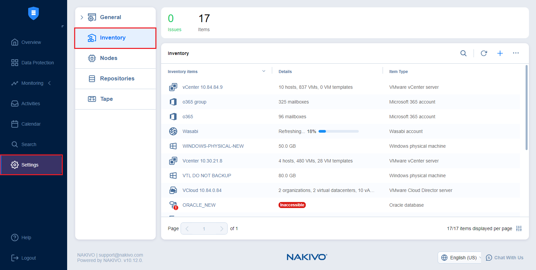This screenshot has width=536, height=270.
Task: Open the three-dots more options menu
Action: pyautogui.click(x=516, y=53)
